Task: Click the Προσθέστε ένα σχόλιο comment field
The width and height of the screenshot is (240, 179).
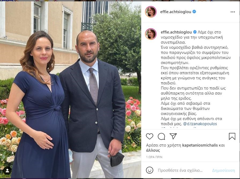Action: [x=180, y=170]
